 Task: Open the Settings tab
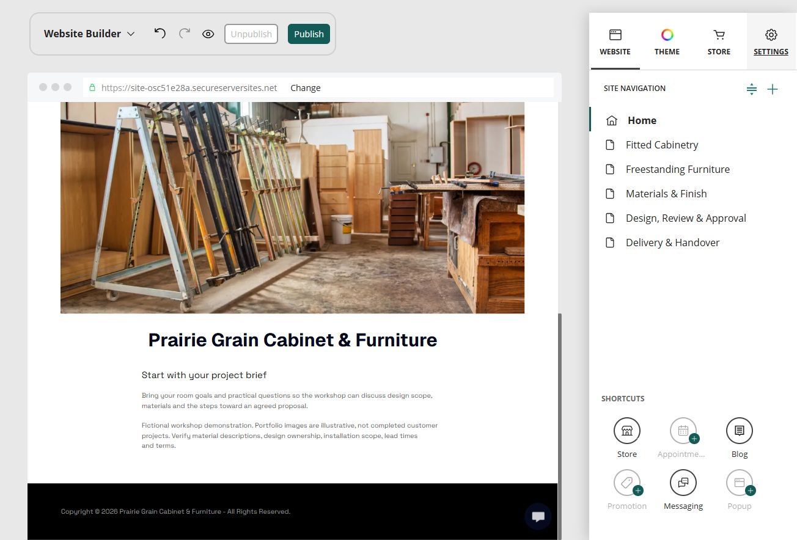(x=771, y=42)
